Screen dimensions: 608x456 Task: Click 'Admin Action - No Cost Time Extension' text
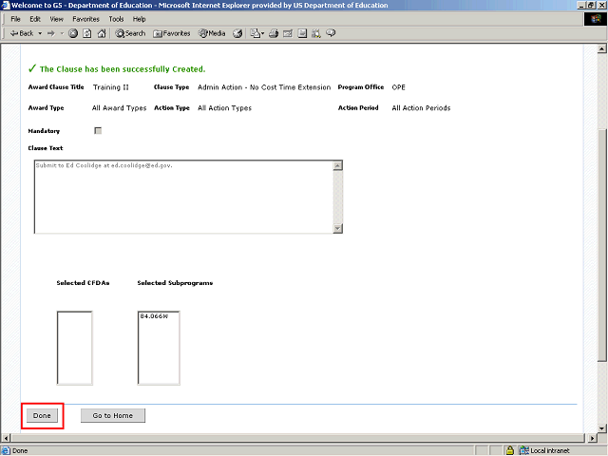tap(264, 87)
